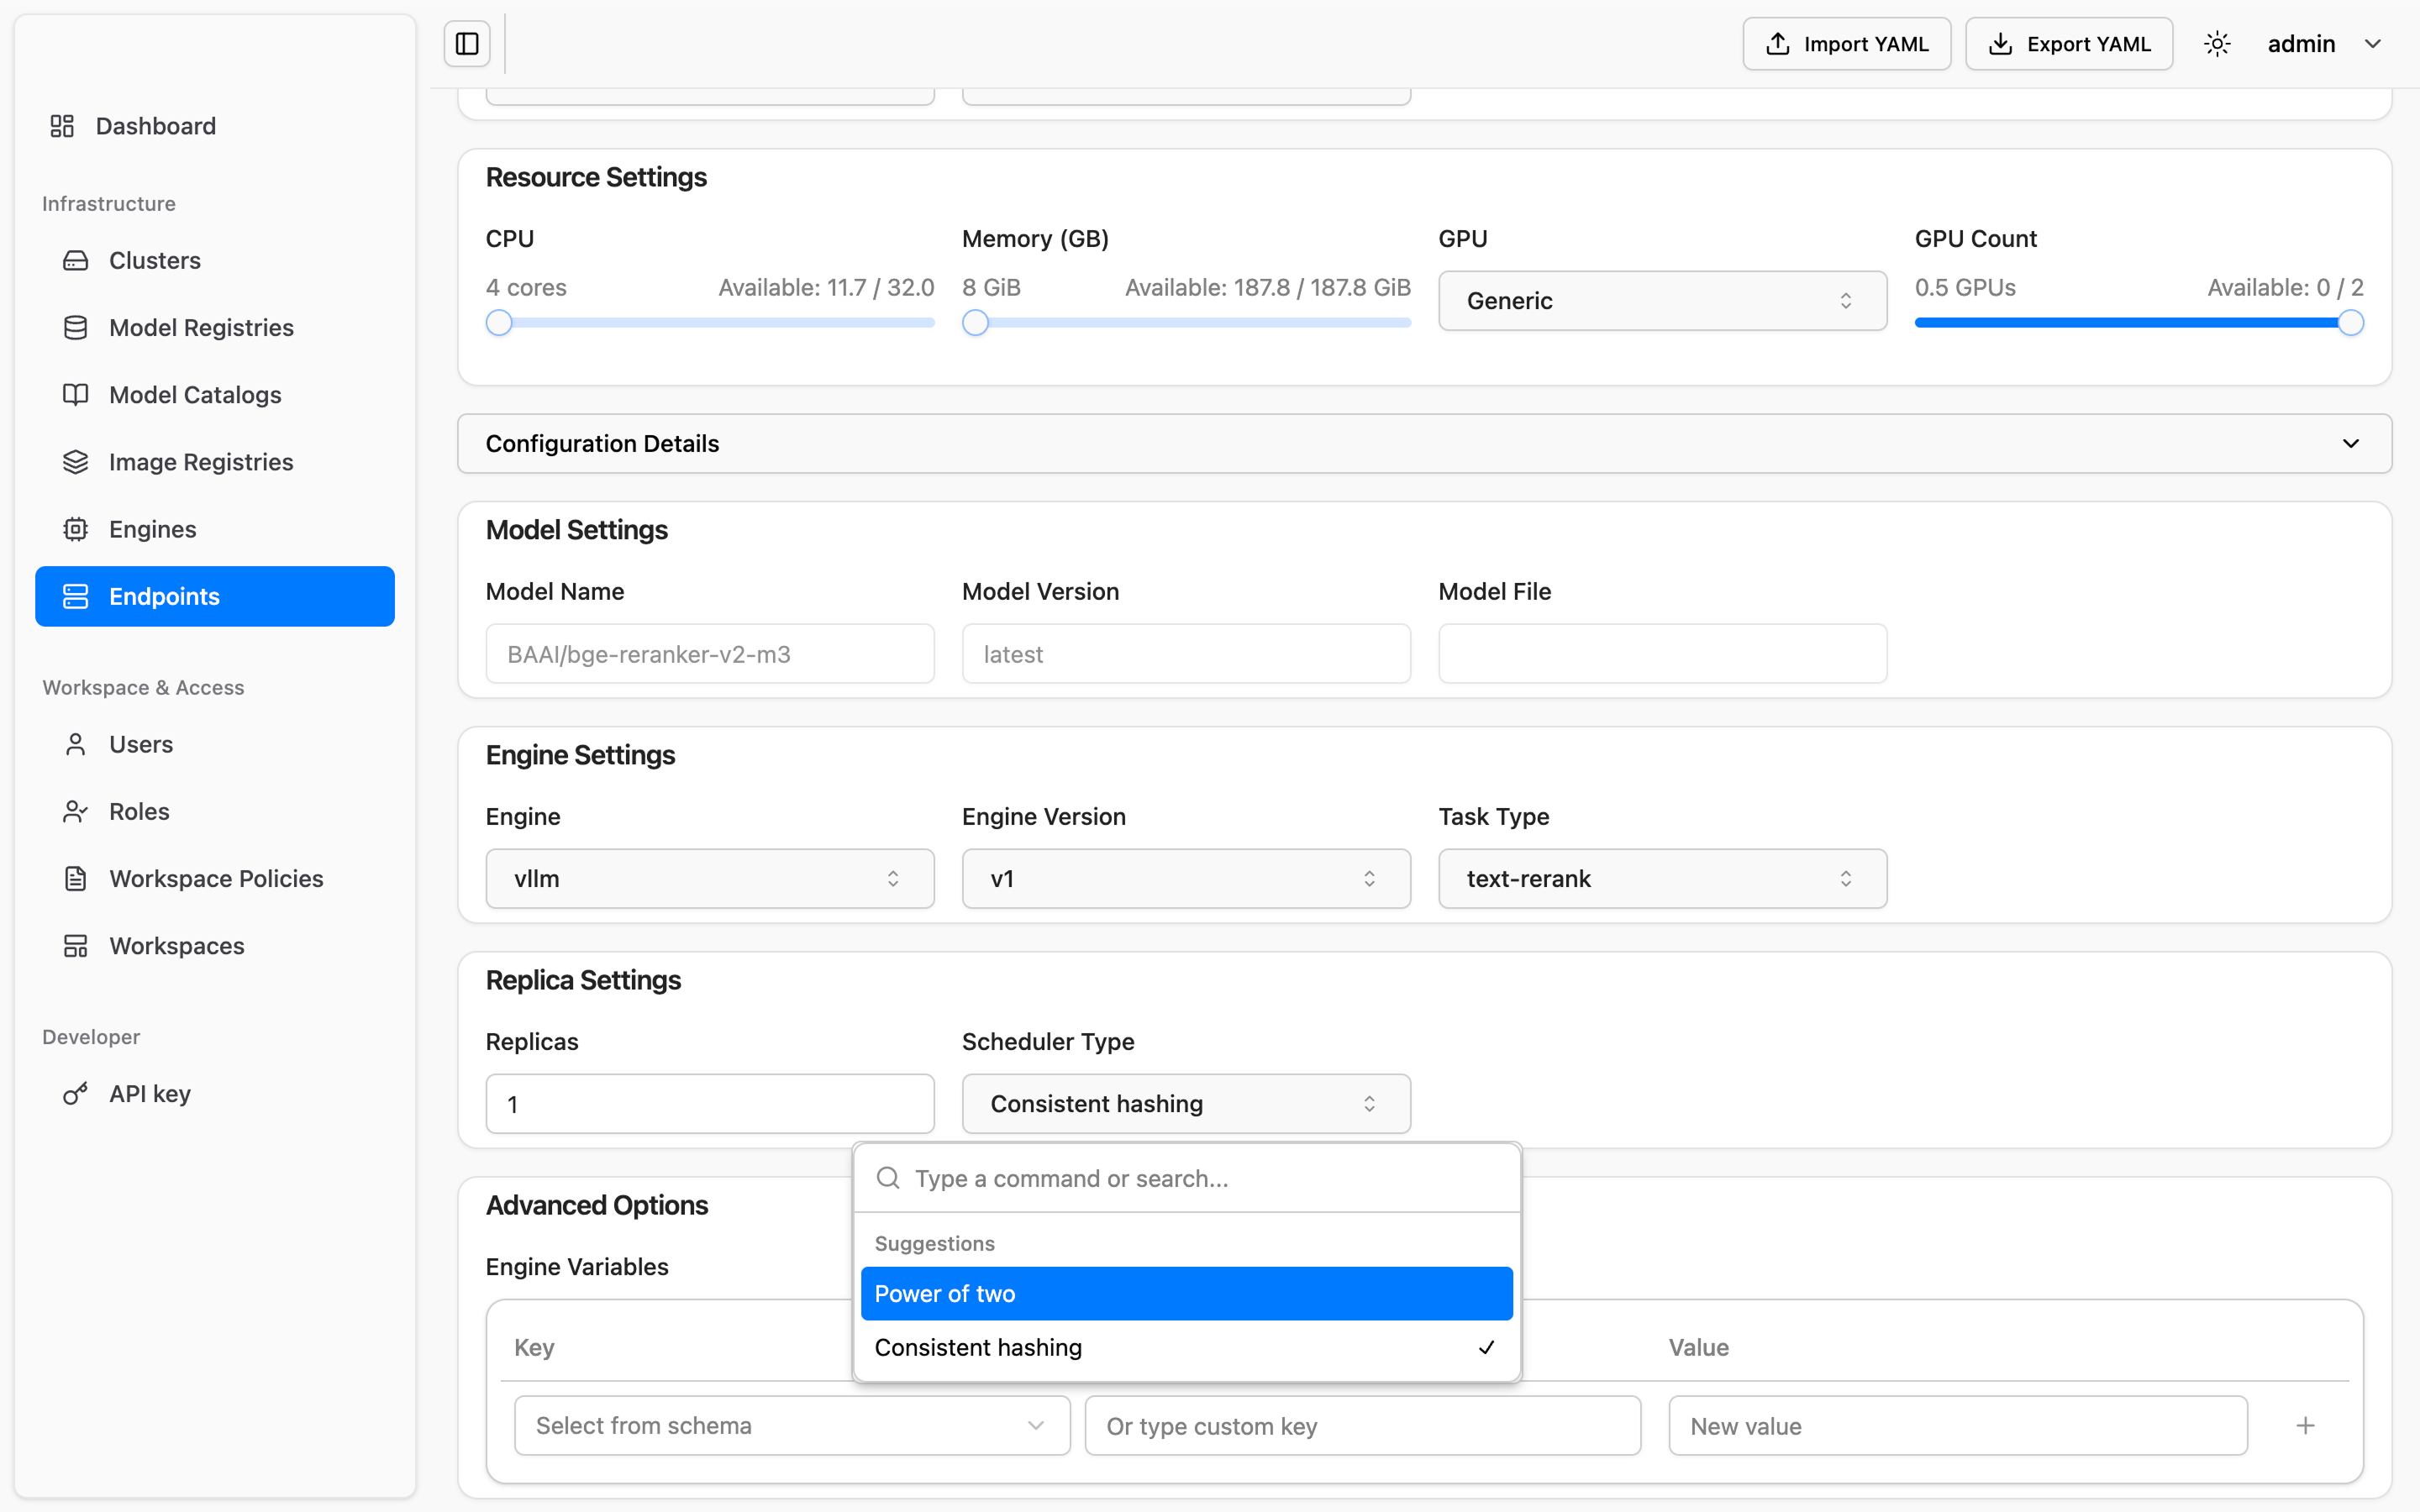The height and width of the screenshot is (1512, 2420).
Task: Click the Replicas input field
Action: click(710, 1104)
